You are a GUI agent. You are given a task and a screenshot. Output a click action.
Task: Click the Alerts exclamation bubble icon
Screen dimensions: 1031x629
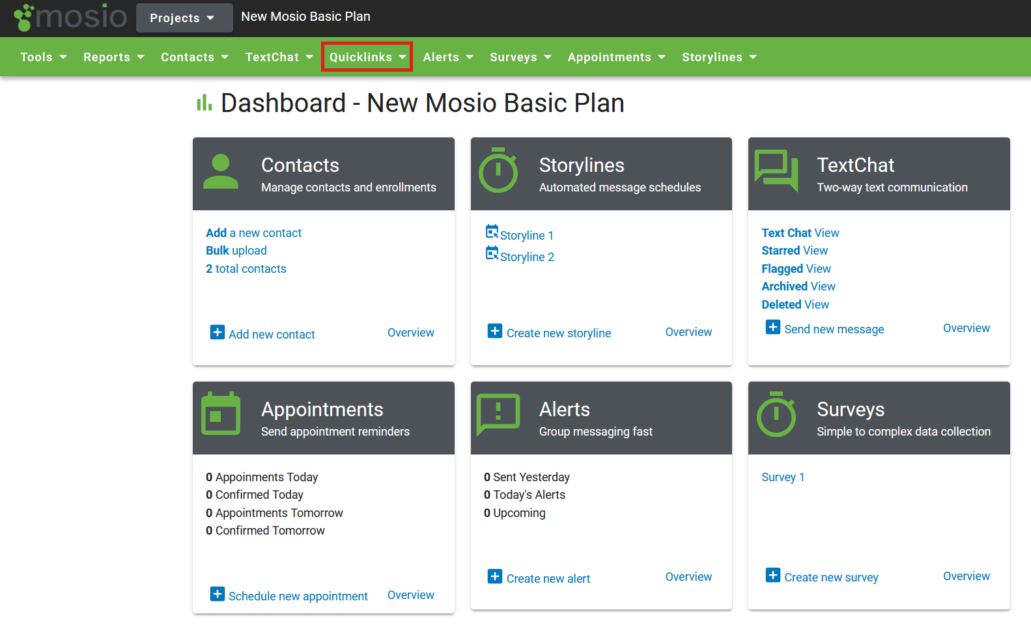click(x=498, y=414)
